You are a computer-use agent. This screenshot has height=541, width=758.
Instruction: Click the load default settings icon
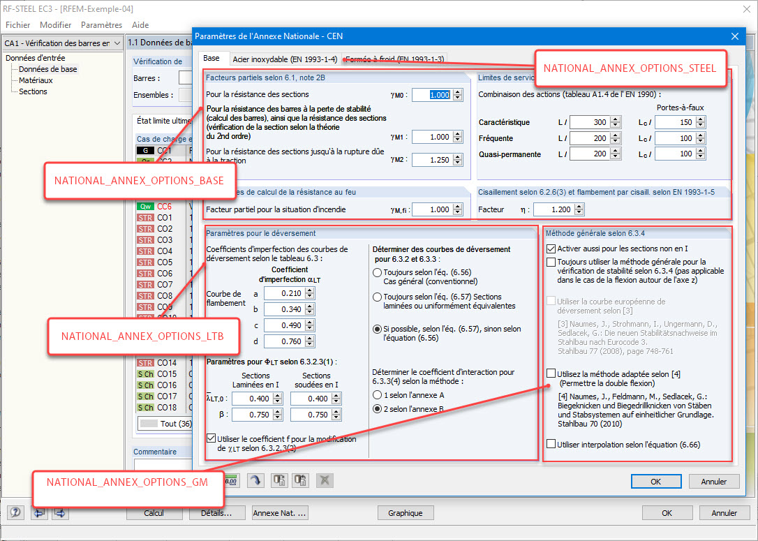[x=279, y=480]
